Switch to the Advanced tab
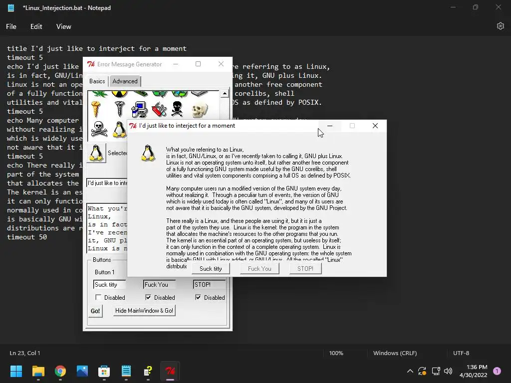The image size is (511, 383). (125, 81)
